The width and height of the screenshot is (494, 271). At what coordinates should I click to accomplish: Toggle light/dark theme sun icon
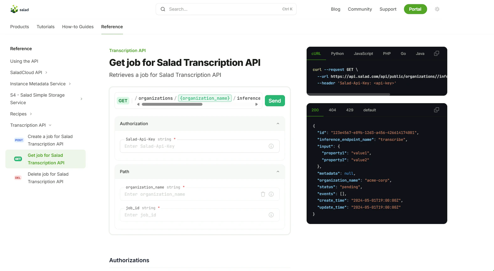pos(437,9)
